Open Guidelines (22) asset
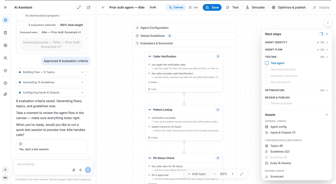The width and height of the screenshot is (336, 184). coord(277,152)
